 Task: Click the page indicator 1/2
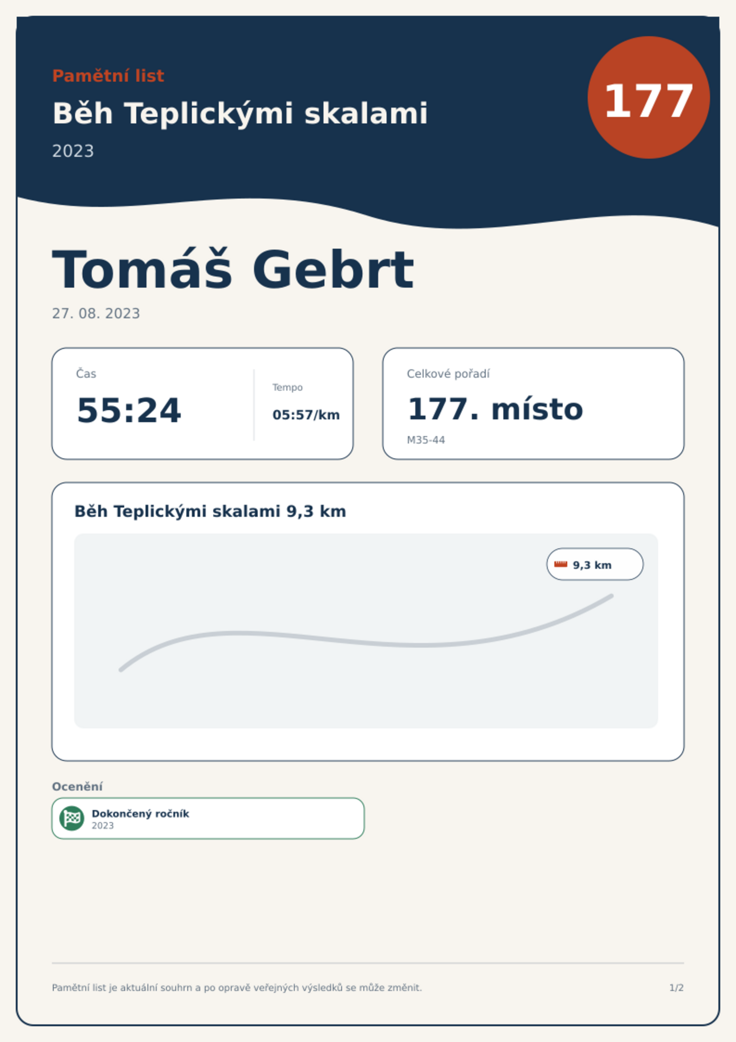(677, 988)
